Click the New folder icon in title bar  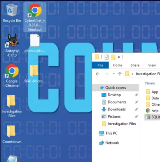pyautogui.click(x=113, y=57)
